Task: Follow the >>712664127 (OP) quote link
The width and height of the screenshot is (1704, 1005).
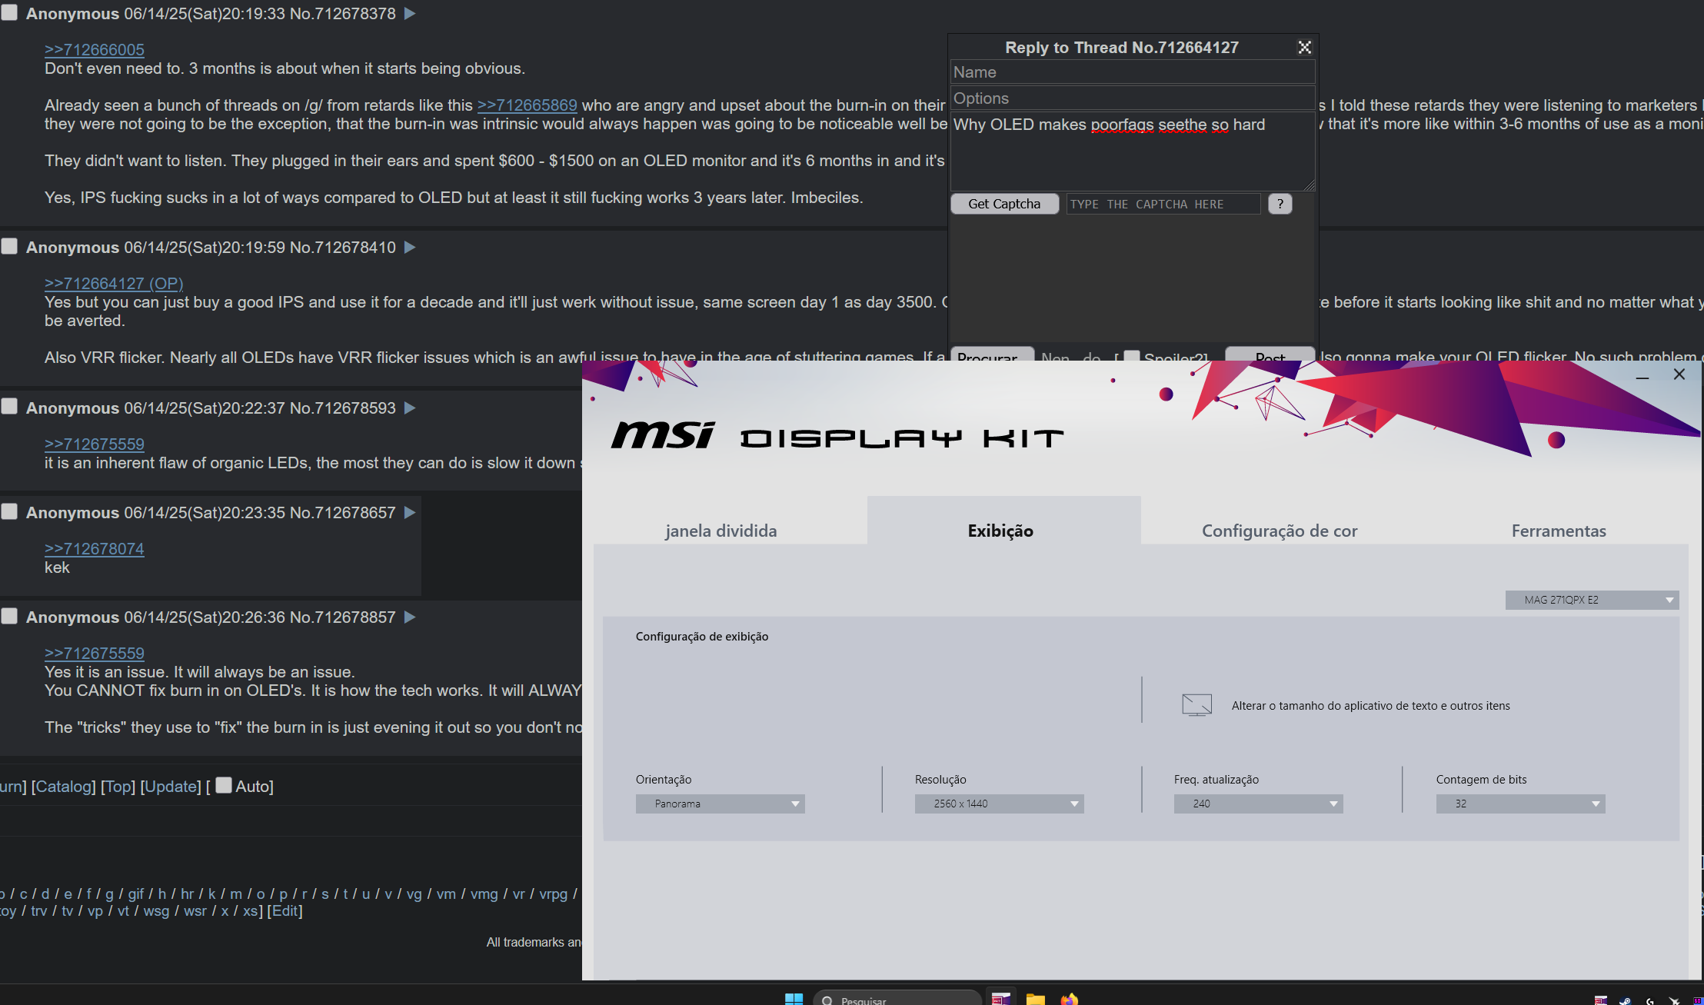Action: click(x=114, y=283)
